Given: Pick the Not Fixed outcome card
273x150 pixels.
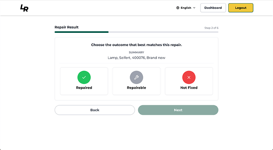Looking at the screenshot, I should 189,81.
